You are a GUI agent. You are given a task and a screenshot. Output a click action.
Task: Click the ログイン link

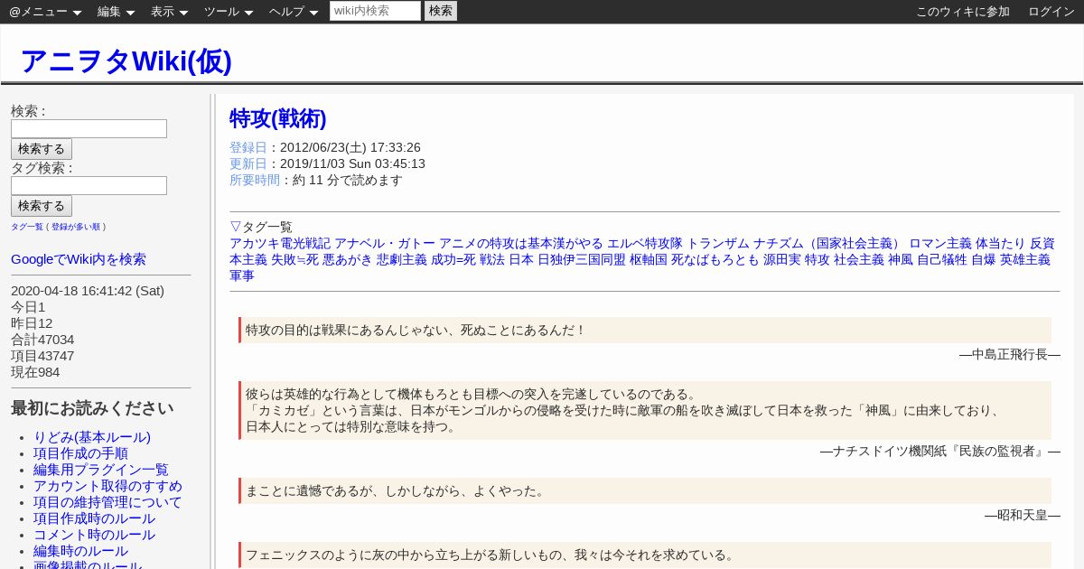click(1051, 12)
